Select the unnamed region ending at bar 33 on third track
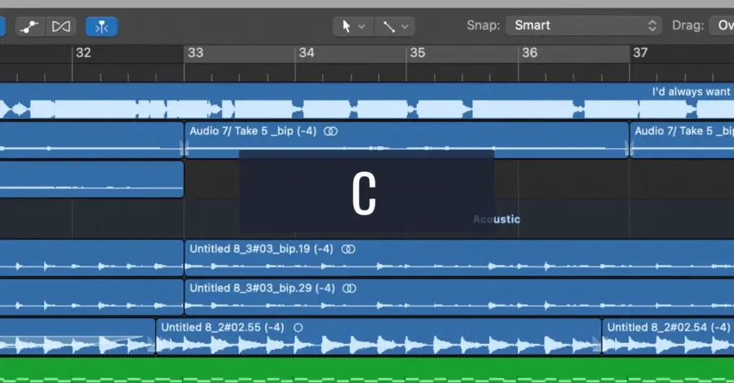734x383 pixels. click(91, 179)
